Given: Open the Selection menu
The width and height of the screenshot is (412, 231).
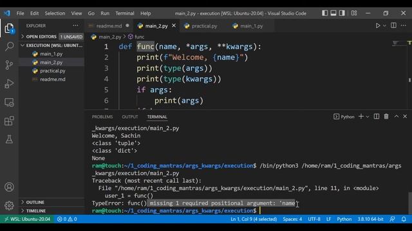Looking at the screenshot, I should pyautogui.click(x=55, y=13).
